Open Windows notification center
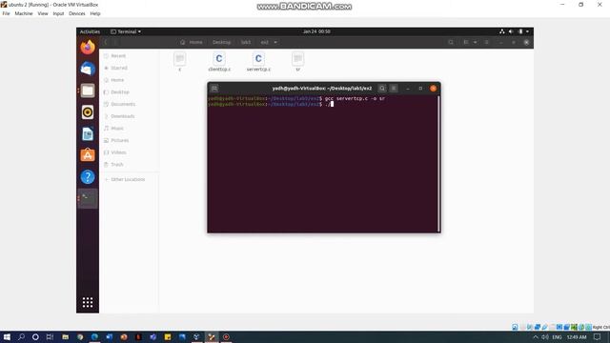 tap(598, 337)
